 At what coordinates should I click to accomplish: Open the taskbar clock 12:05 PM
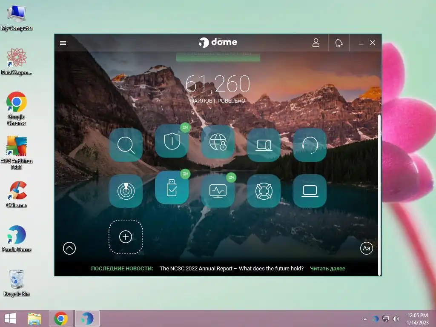tap(418, 318)
